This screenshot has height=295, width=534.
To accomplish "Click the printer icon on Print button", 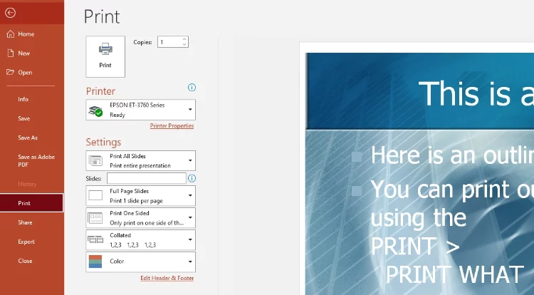I will coord(105,49).
